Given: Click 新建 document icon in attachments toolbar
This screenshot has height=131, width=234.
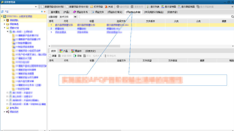Looking at the screenshot, I should [50, 56].
